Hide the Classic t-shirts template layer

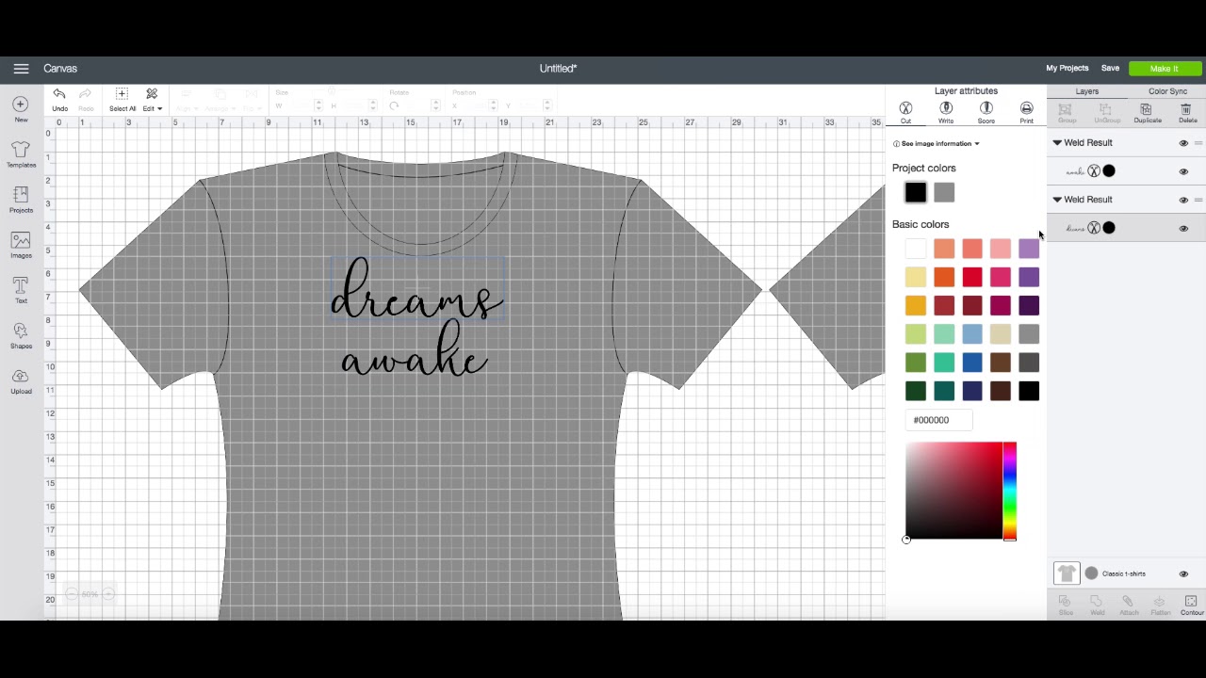pos(1183,573)
